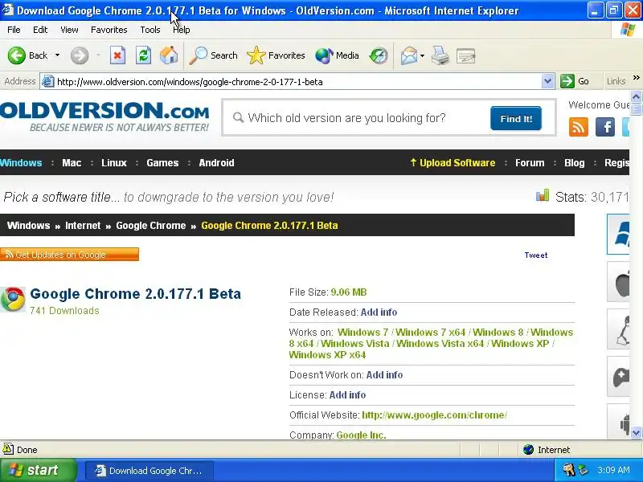Open the File menu
643x482 pixels.
click(x=14, y=30)
